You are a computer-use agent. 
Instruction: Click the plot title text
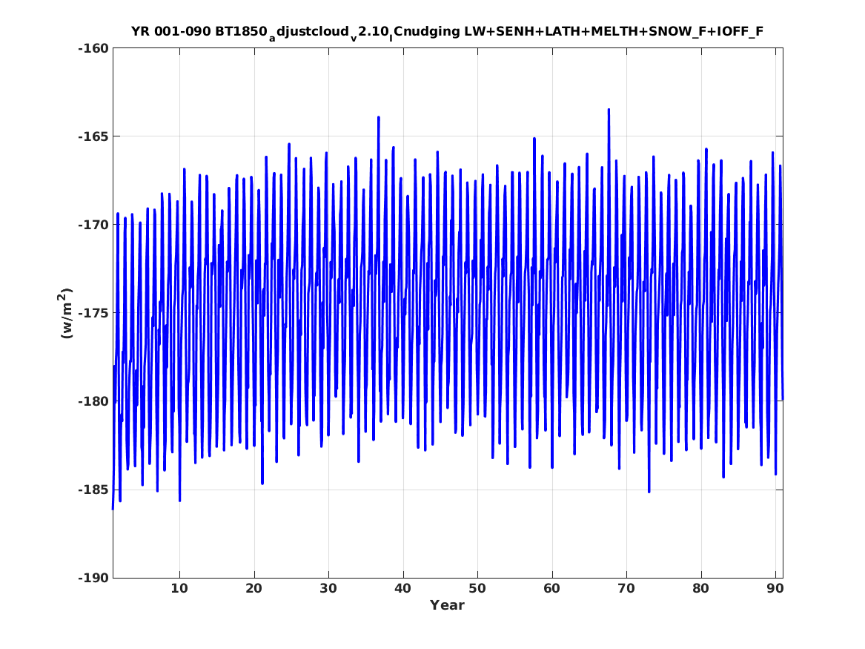448,32
